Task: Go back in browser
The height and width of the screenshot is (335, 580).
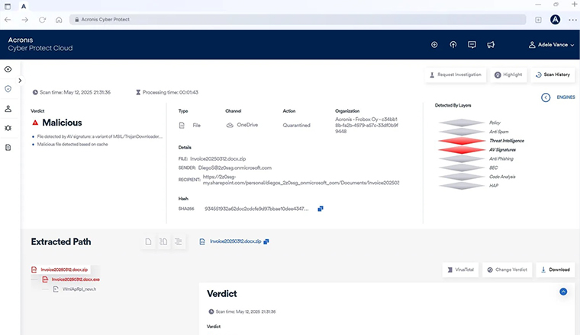Action: [x=8, y=20]
